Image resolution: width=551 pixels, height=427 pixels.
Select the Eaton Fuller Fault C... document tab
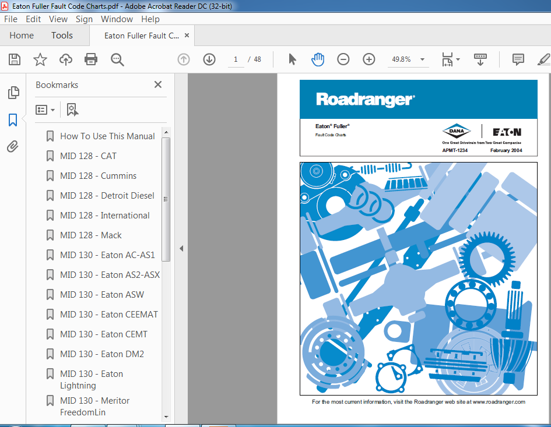point(142,36)
